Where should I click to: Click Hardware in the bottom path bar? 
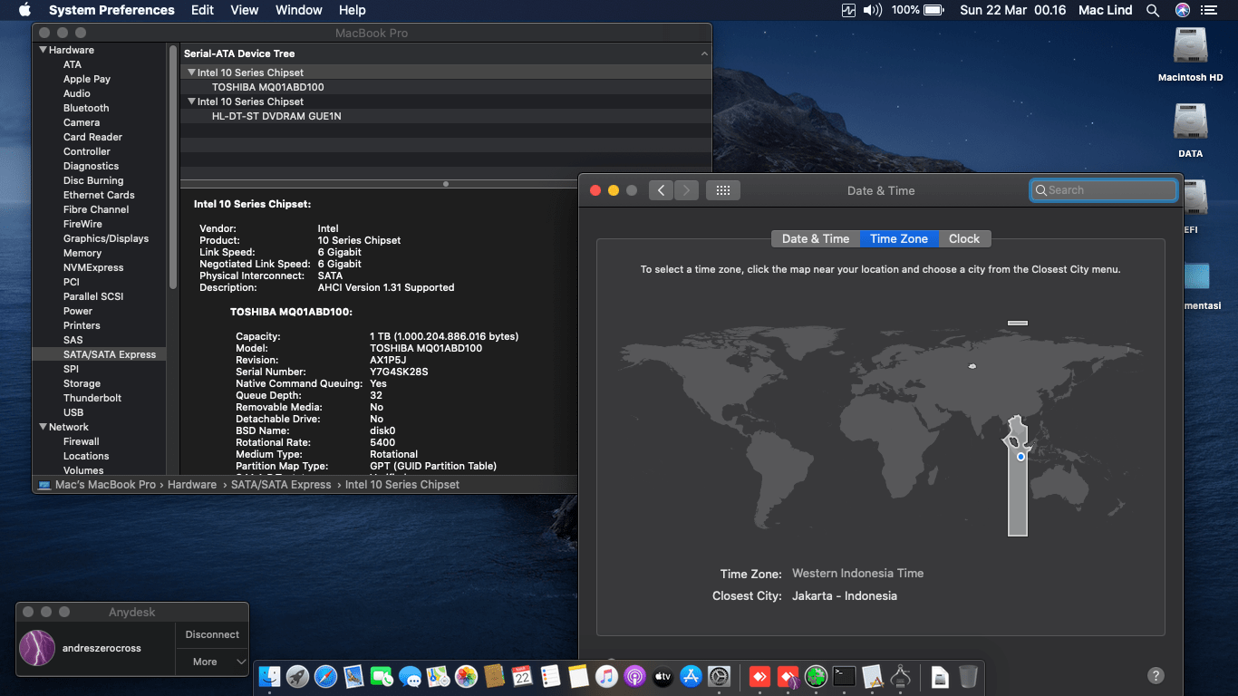pos(192,485)
